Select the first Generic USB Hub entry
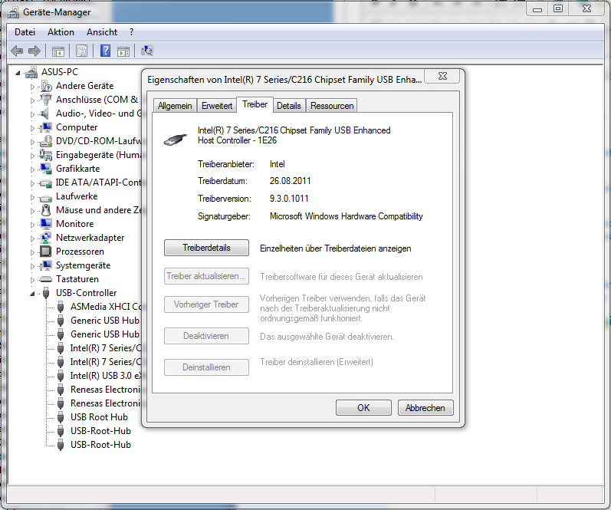 tap(104, 320)
